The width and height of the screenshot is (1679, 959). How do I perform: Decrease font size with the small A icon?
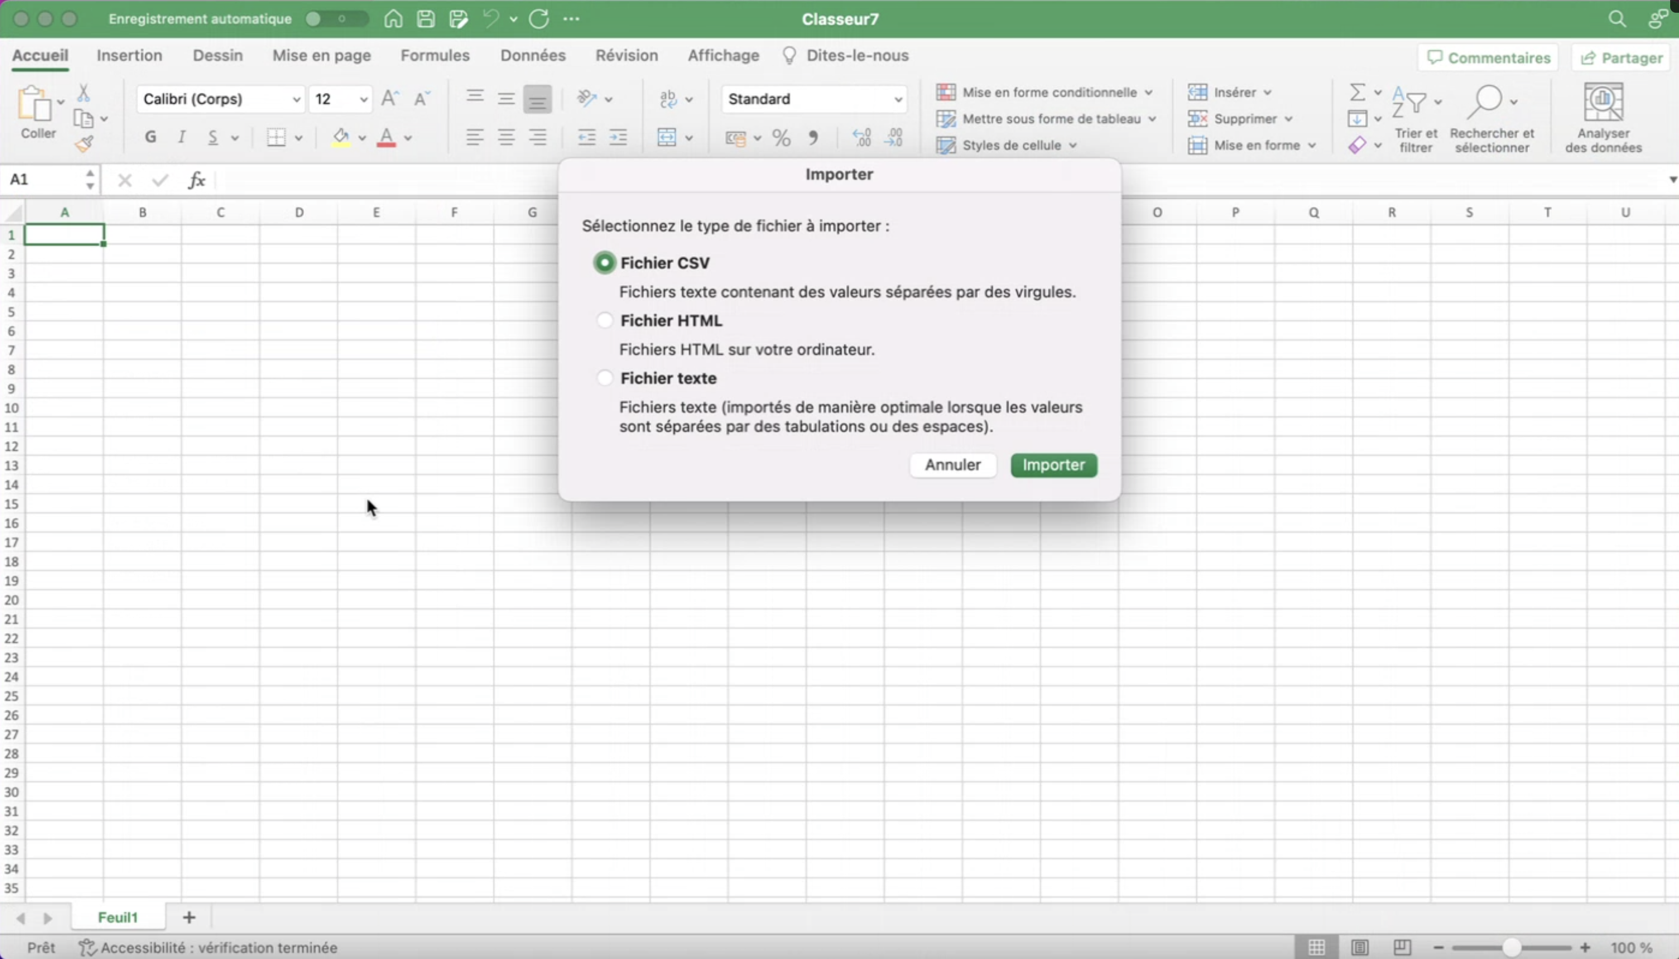coord(422,99)
